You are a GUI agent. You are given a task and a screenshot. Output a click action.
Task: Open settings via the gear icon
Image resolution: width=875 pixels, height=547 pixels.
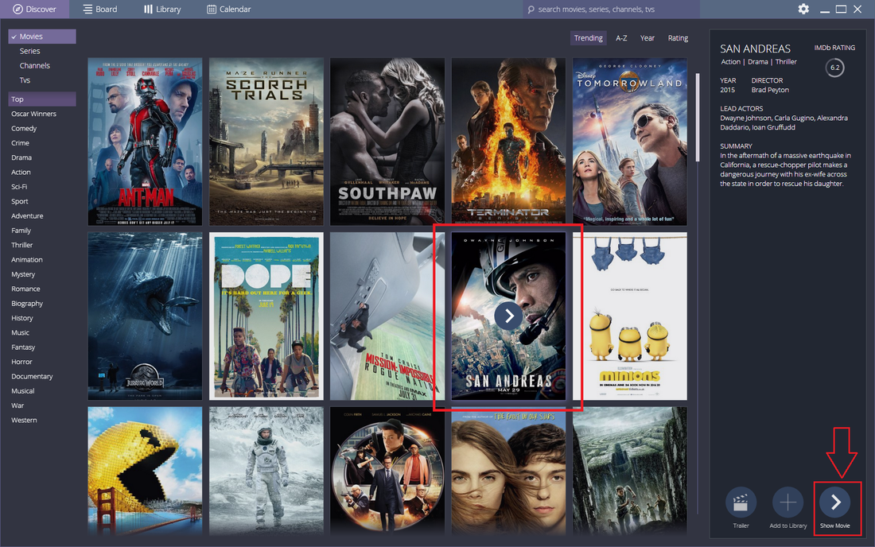point(803,9)
